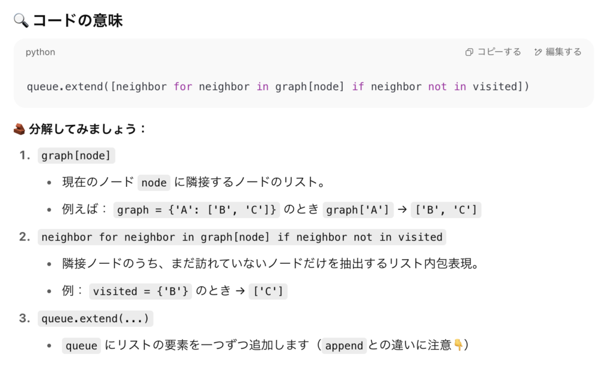Click the list comprehension code in item 2
The image size is (616, 366).
tap(242, 237)
